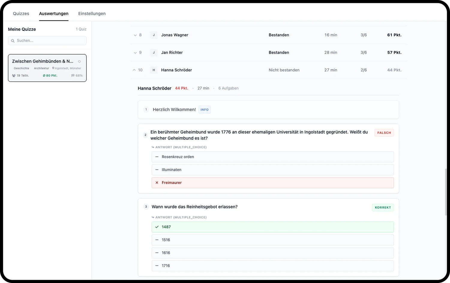Click the INFO badge next to Herzlich Wilkommen
Image resolution: width=450 pixels, height=283 pixels.
205,110
